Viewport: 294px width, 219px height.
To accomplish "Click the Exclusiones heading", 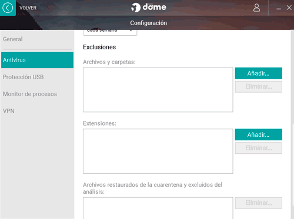I will tap(99, 47).
